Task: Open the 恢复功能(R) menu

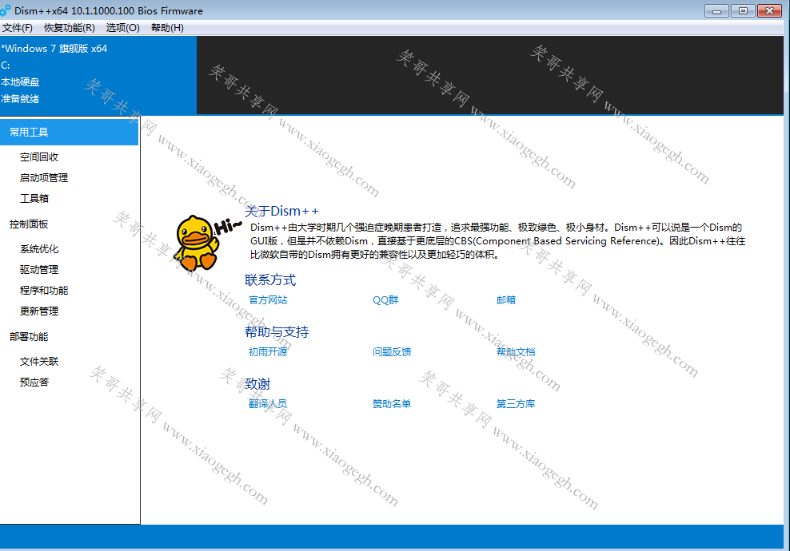Action: pyautogui.click(x=70, y=28)
